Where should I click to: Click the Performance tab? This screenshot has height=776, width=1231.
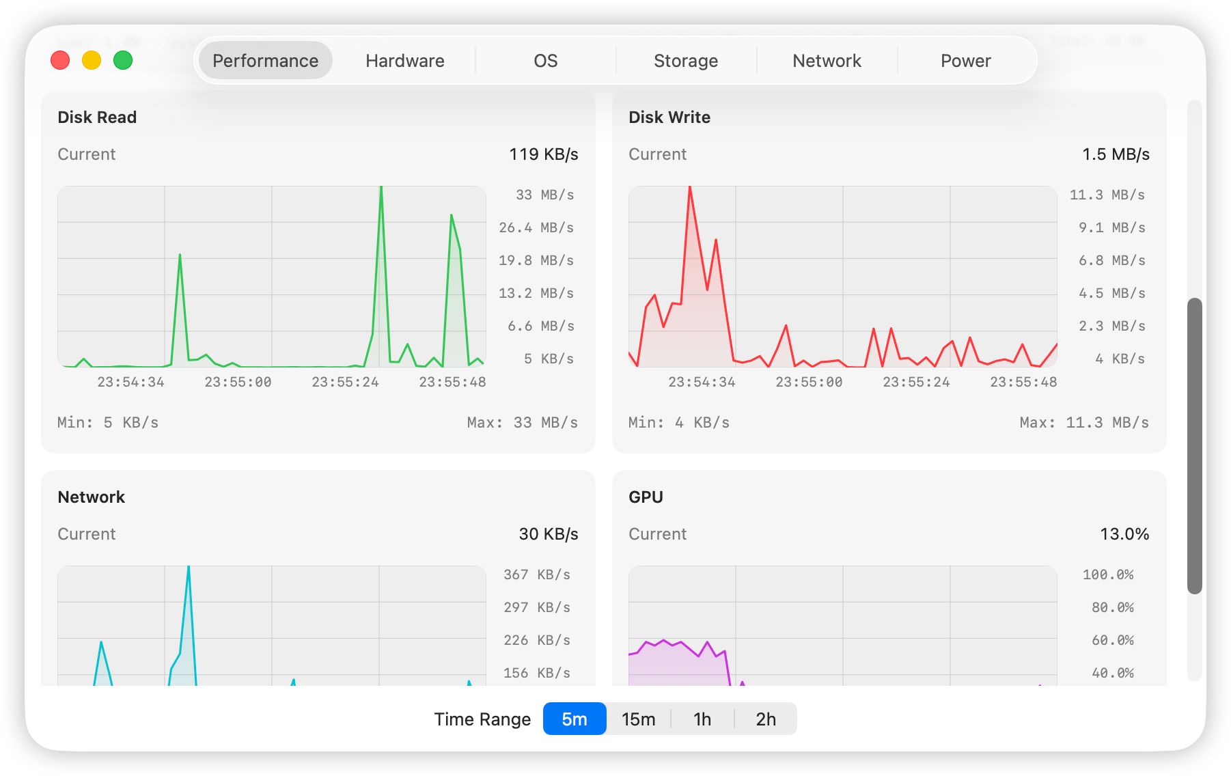click(x=265, y=61)
